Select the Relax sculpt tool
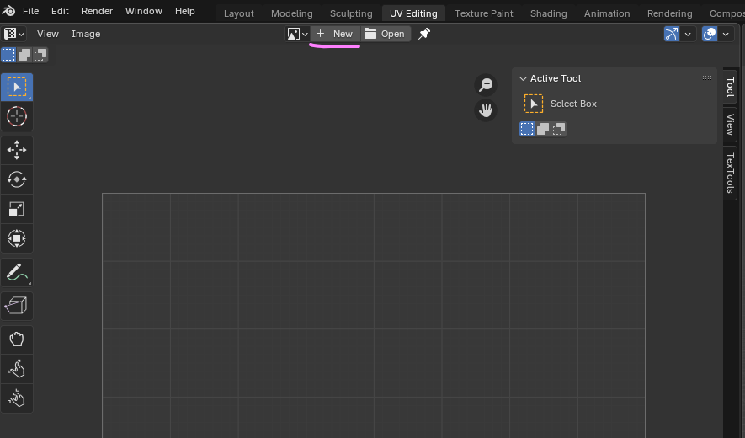 coord(17,369)
